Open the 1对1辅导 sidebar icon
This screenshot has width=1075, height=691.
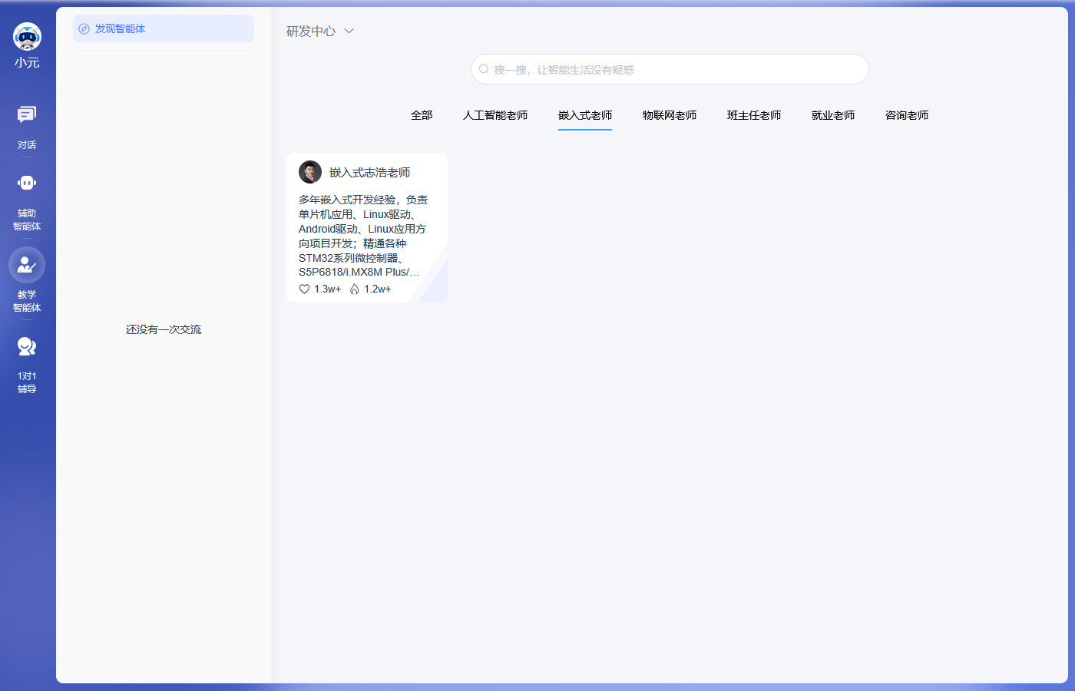click(27, 347)
